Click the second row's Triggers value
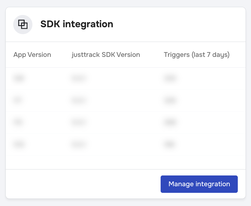 click(x=170, y=101)
